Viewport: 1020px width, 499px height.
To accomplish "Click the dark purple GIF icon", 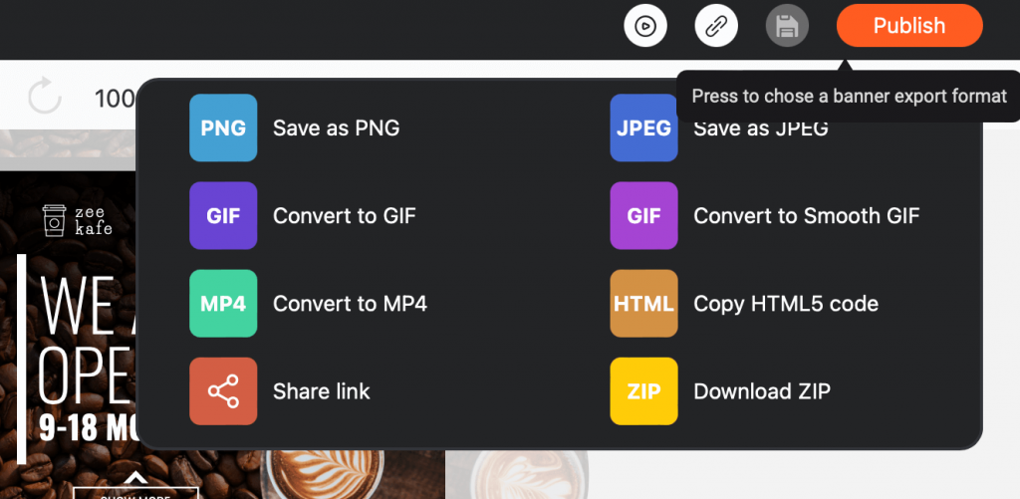I will 223,215.
